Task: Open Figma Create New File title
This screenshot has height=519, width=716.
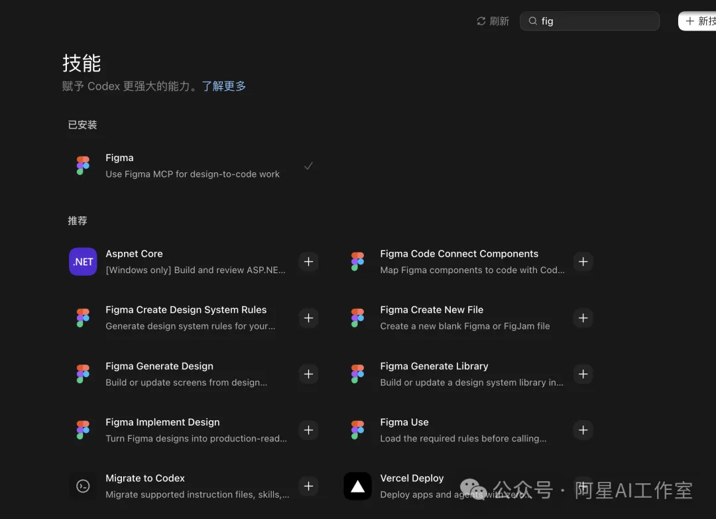Action: [432, 310]
